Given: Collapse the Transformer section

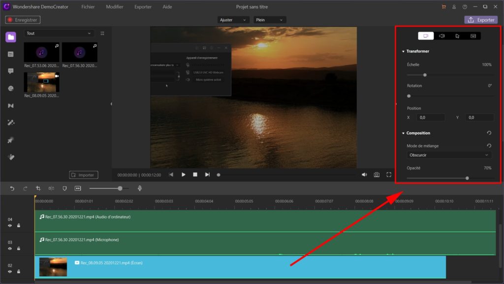Looking at the screenshot, I should 404,51.
